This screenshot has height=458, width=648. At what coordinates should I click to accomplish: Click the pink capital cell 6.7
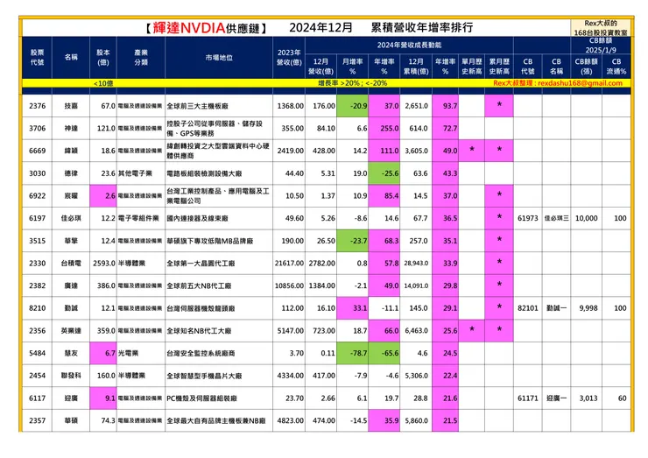(x=103, y=353)
